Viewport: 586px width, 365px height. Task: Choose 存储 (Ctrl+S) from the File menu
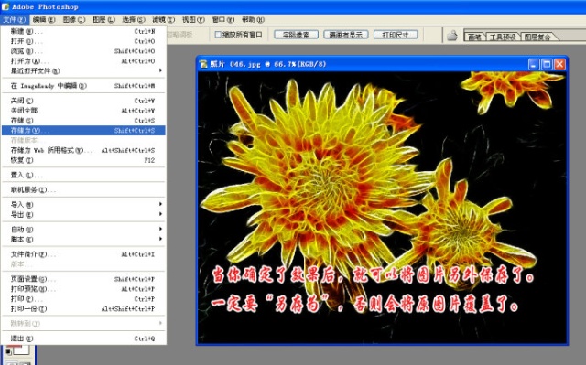click(x=83, y=120)
